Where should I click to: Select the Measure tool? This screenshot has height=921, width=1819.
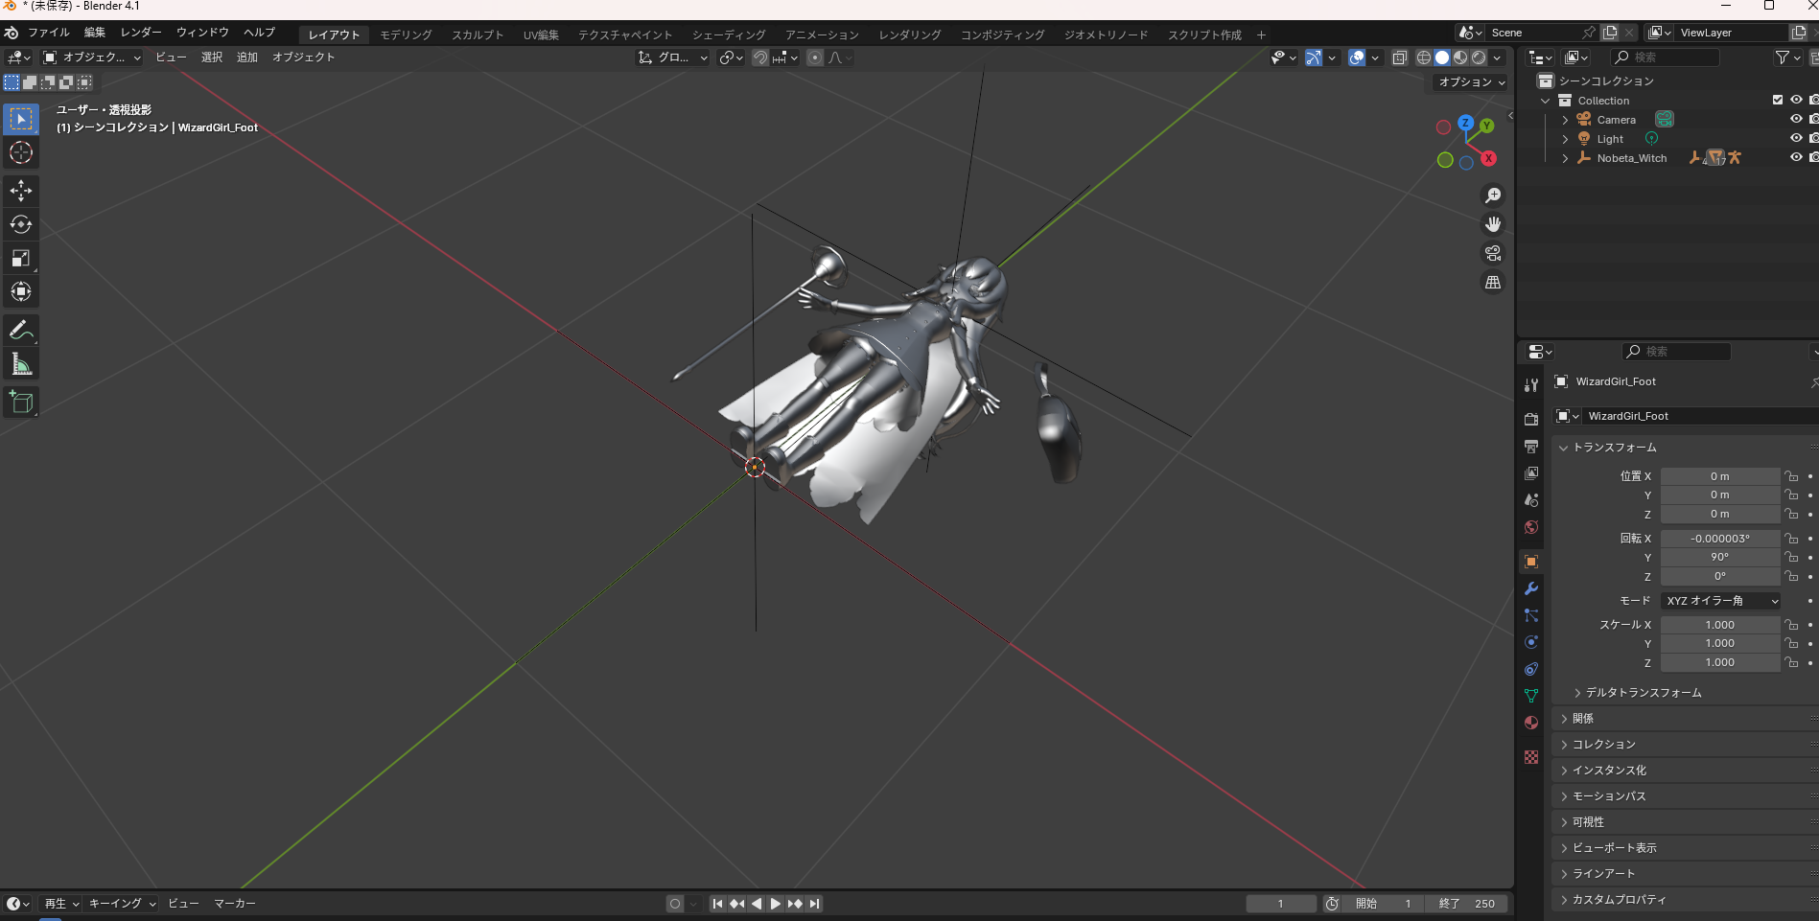click(21, 363)
